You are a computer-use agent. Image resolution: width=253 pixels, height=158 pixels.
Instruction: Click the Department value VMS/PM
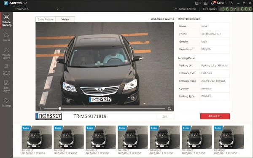(x=206, y=49)
